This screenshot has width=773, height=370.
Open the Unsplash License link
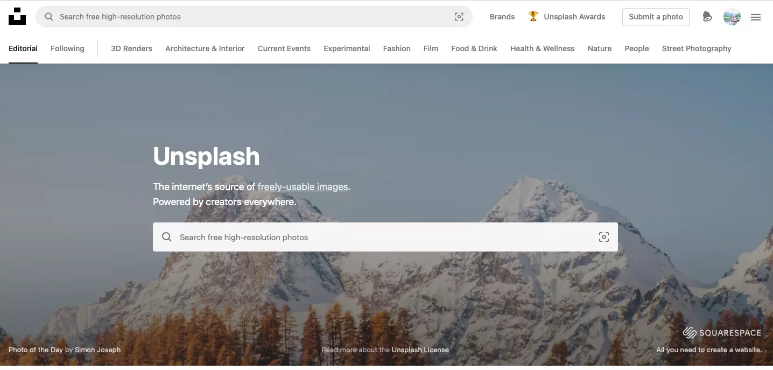(420, 350)
